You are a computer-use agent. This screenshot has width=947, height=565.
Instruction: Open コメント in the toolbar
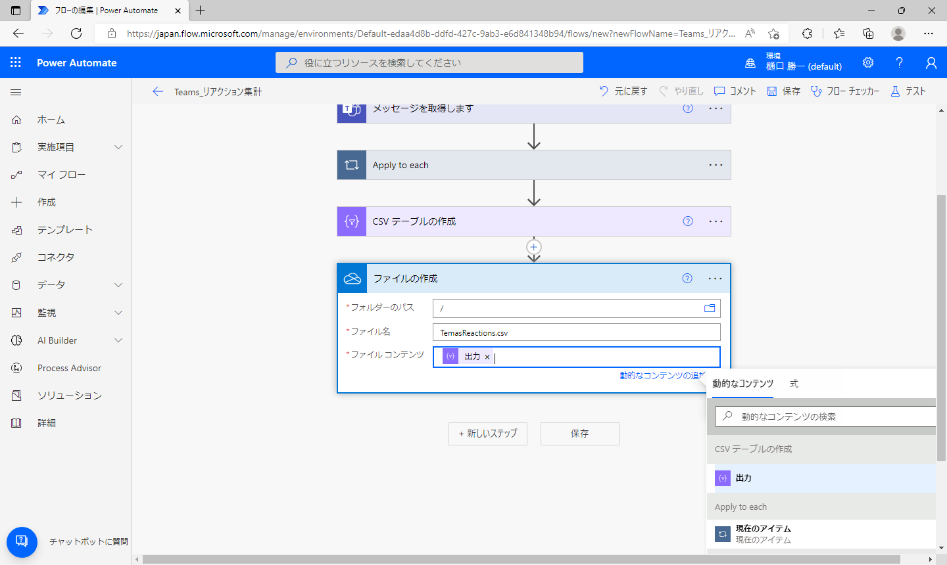coord(735,91)
